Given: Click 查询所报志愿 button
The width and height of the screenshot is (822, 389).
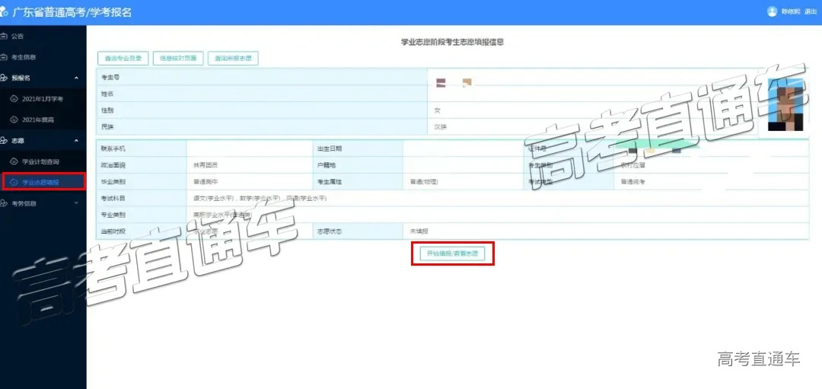Looking at the screenshot, I should click(x=233, y=58).
